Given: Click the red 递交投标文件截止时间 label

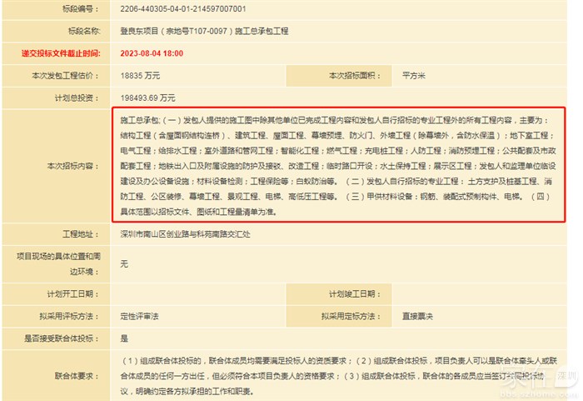Looking at the screenshot, I should [61, 53].
